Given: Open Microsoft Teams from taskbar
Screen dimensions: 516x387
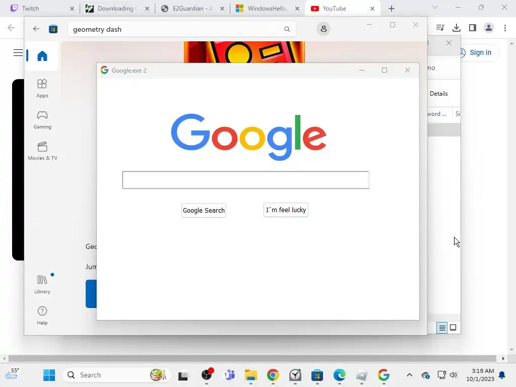Looking at the screenshot, I should [229, 375].
